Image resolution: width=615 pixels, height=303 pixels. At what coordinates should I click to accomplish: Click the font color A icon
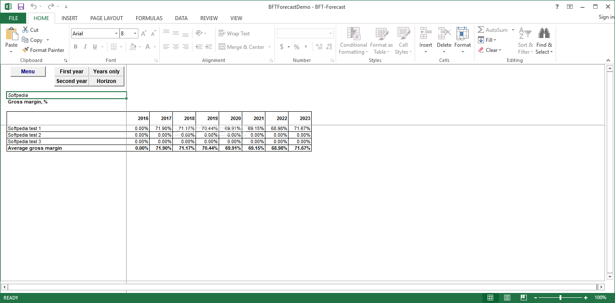coord(148,47)
